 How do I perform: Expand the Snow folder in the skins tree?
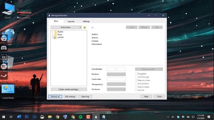52,35
